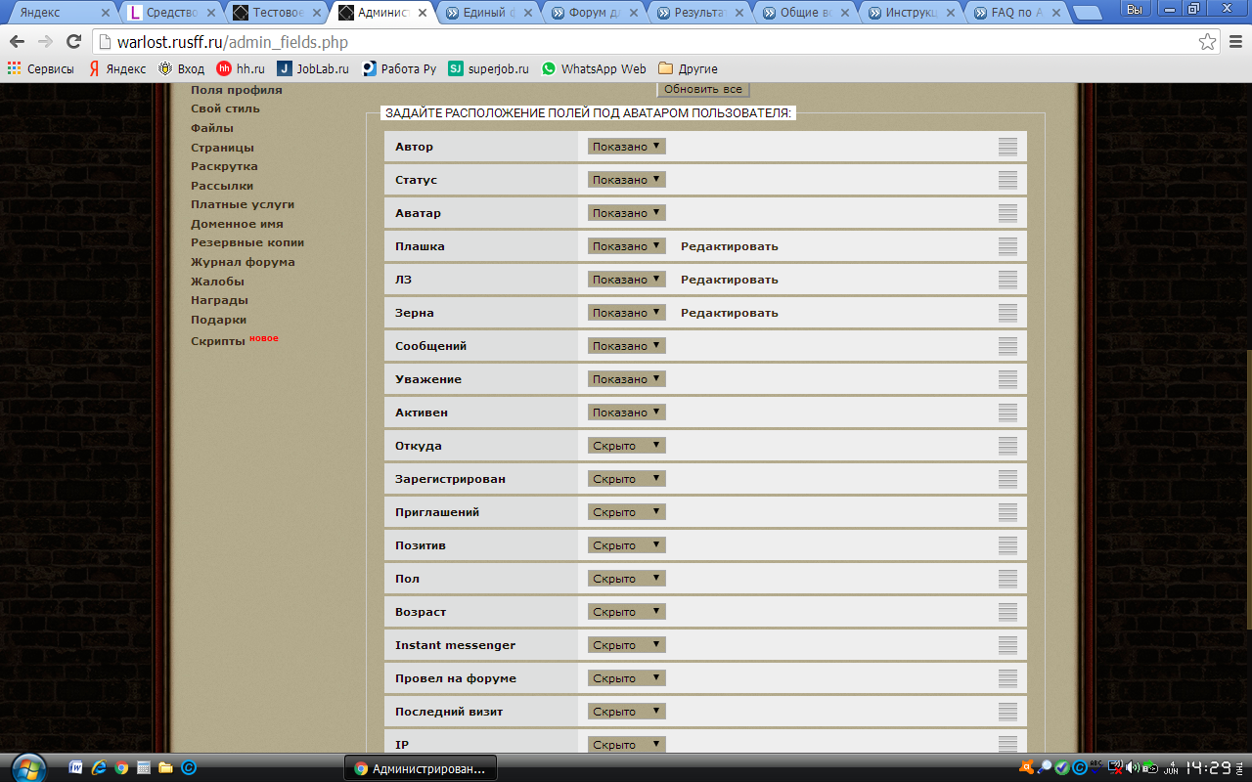Image resolution: width=1252 pixels, height=782 pixels.
Task: Open the Уважение visibility dropdown
Action: coord(626,379)
